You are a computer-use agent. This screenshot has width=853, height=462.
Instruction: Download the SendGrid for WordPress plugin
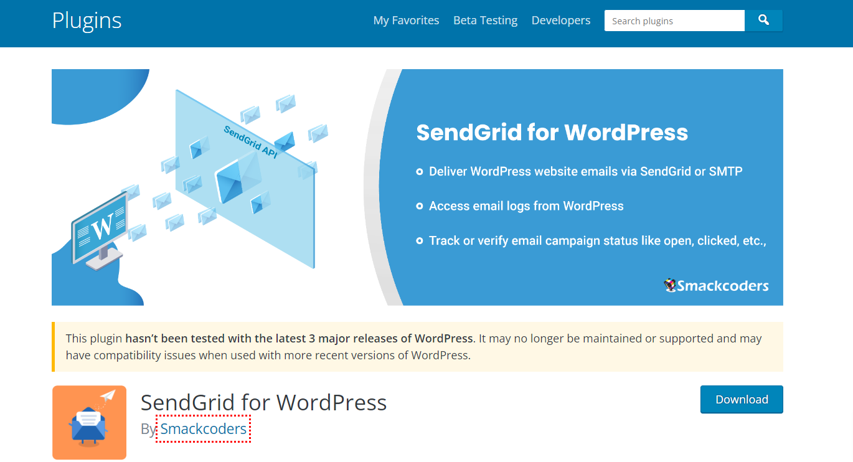tap(742, 400)
